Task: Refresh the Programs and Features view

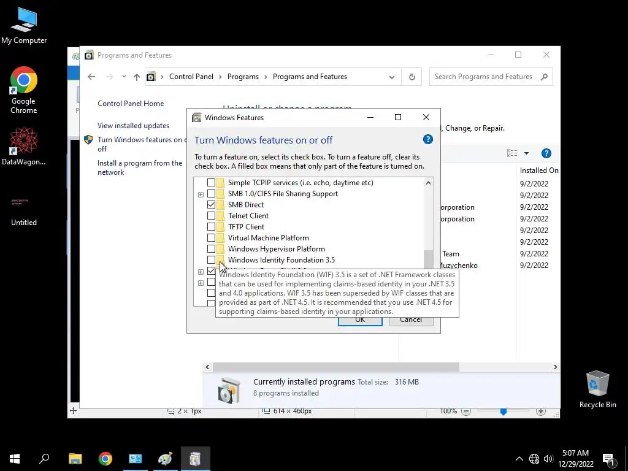Action: pos(412,77)
